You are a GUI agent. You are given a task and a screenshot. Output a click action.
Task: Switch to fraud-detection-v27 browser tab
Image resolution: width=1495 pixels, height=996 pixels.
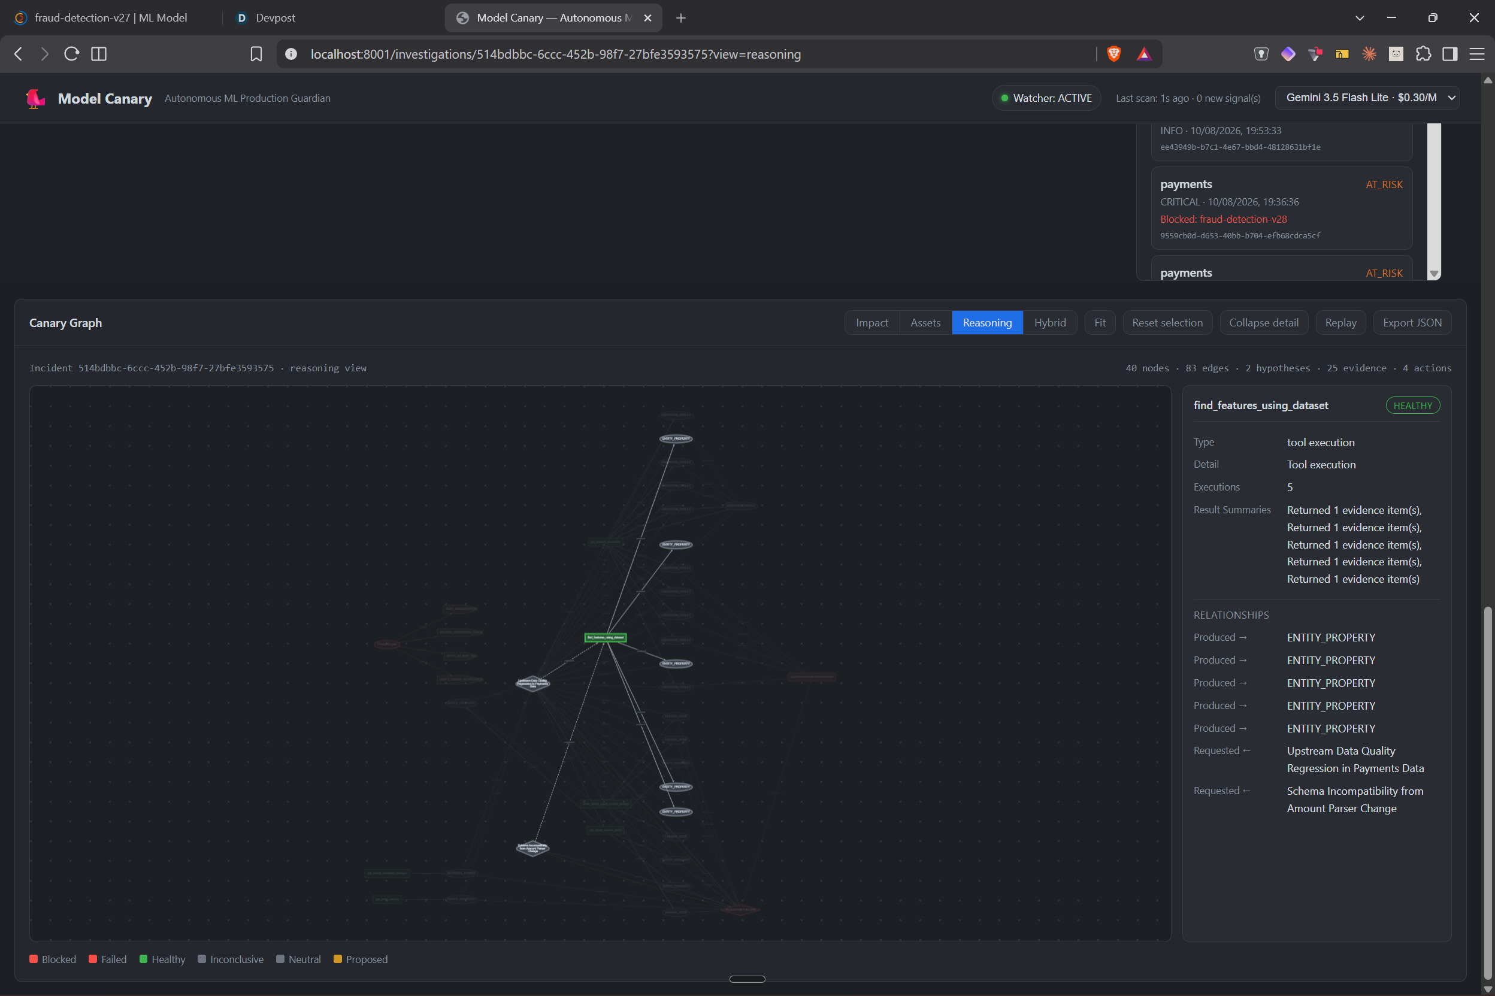(111, 18)
